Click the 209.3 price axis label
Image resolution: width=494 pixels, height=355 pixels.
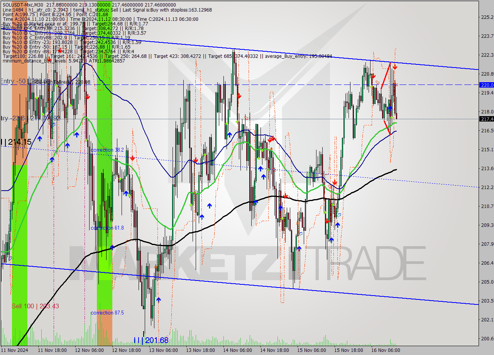(487, 225)
